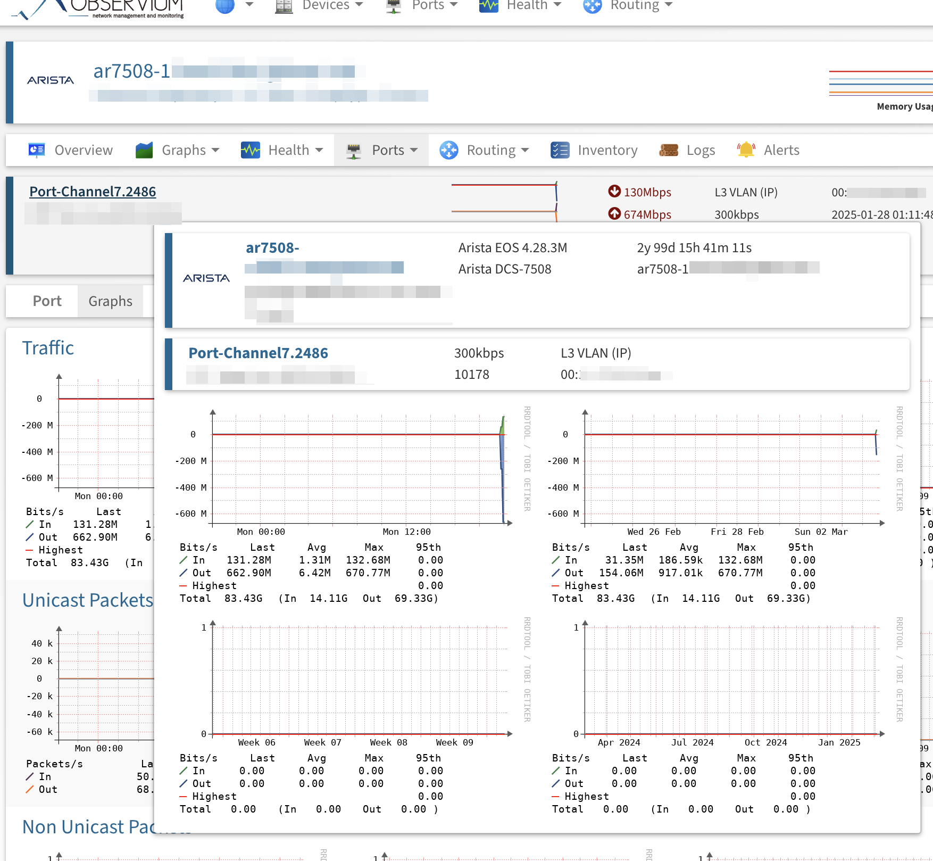This screenshot has width=933, height=861.
Task: Click the Alerts bell icon
Action: [746, 150]
